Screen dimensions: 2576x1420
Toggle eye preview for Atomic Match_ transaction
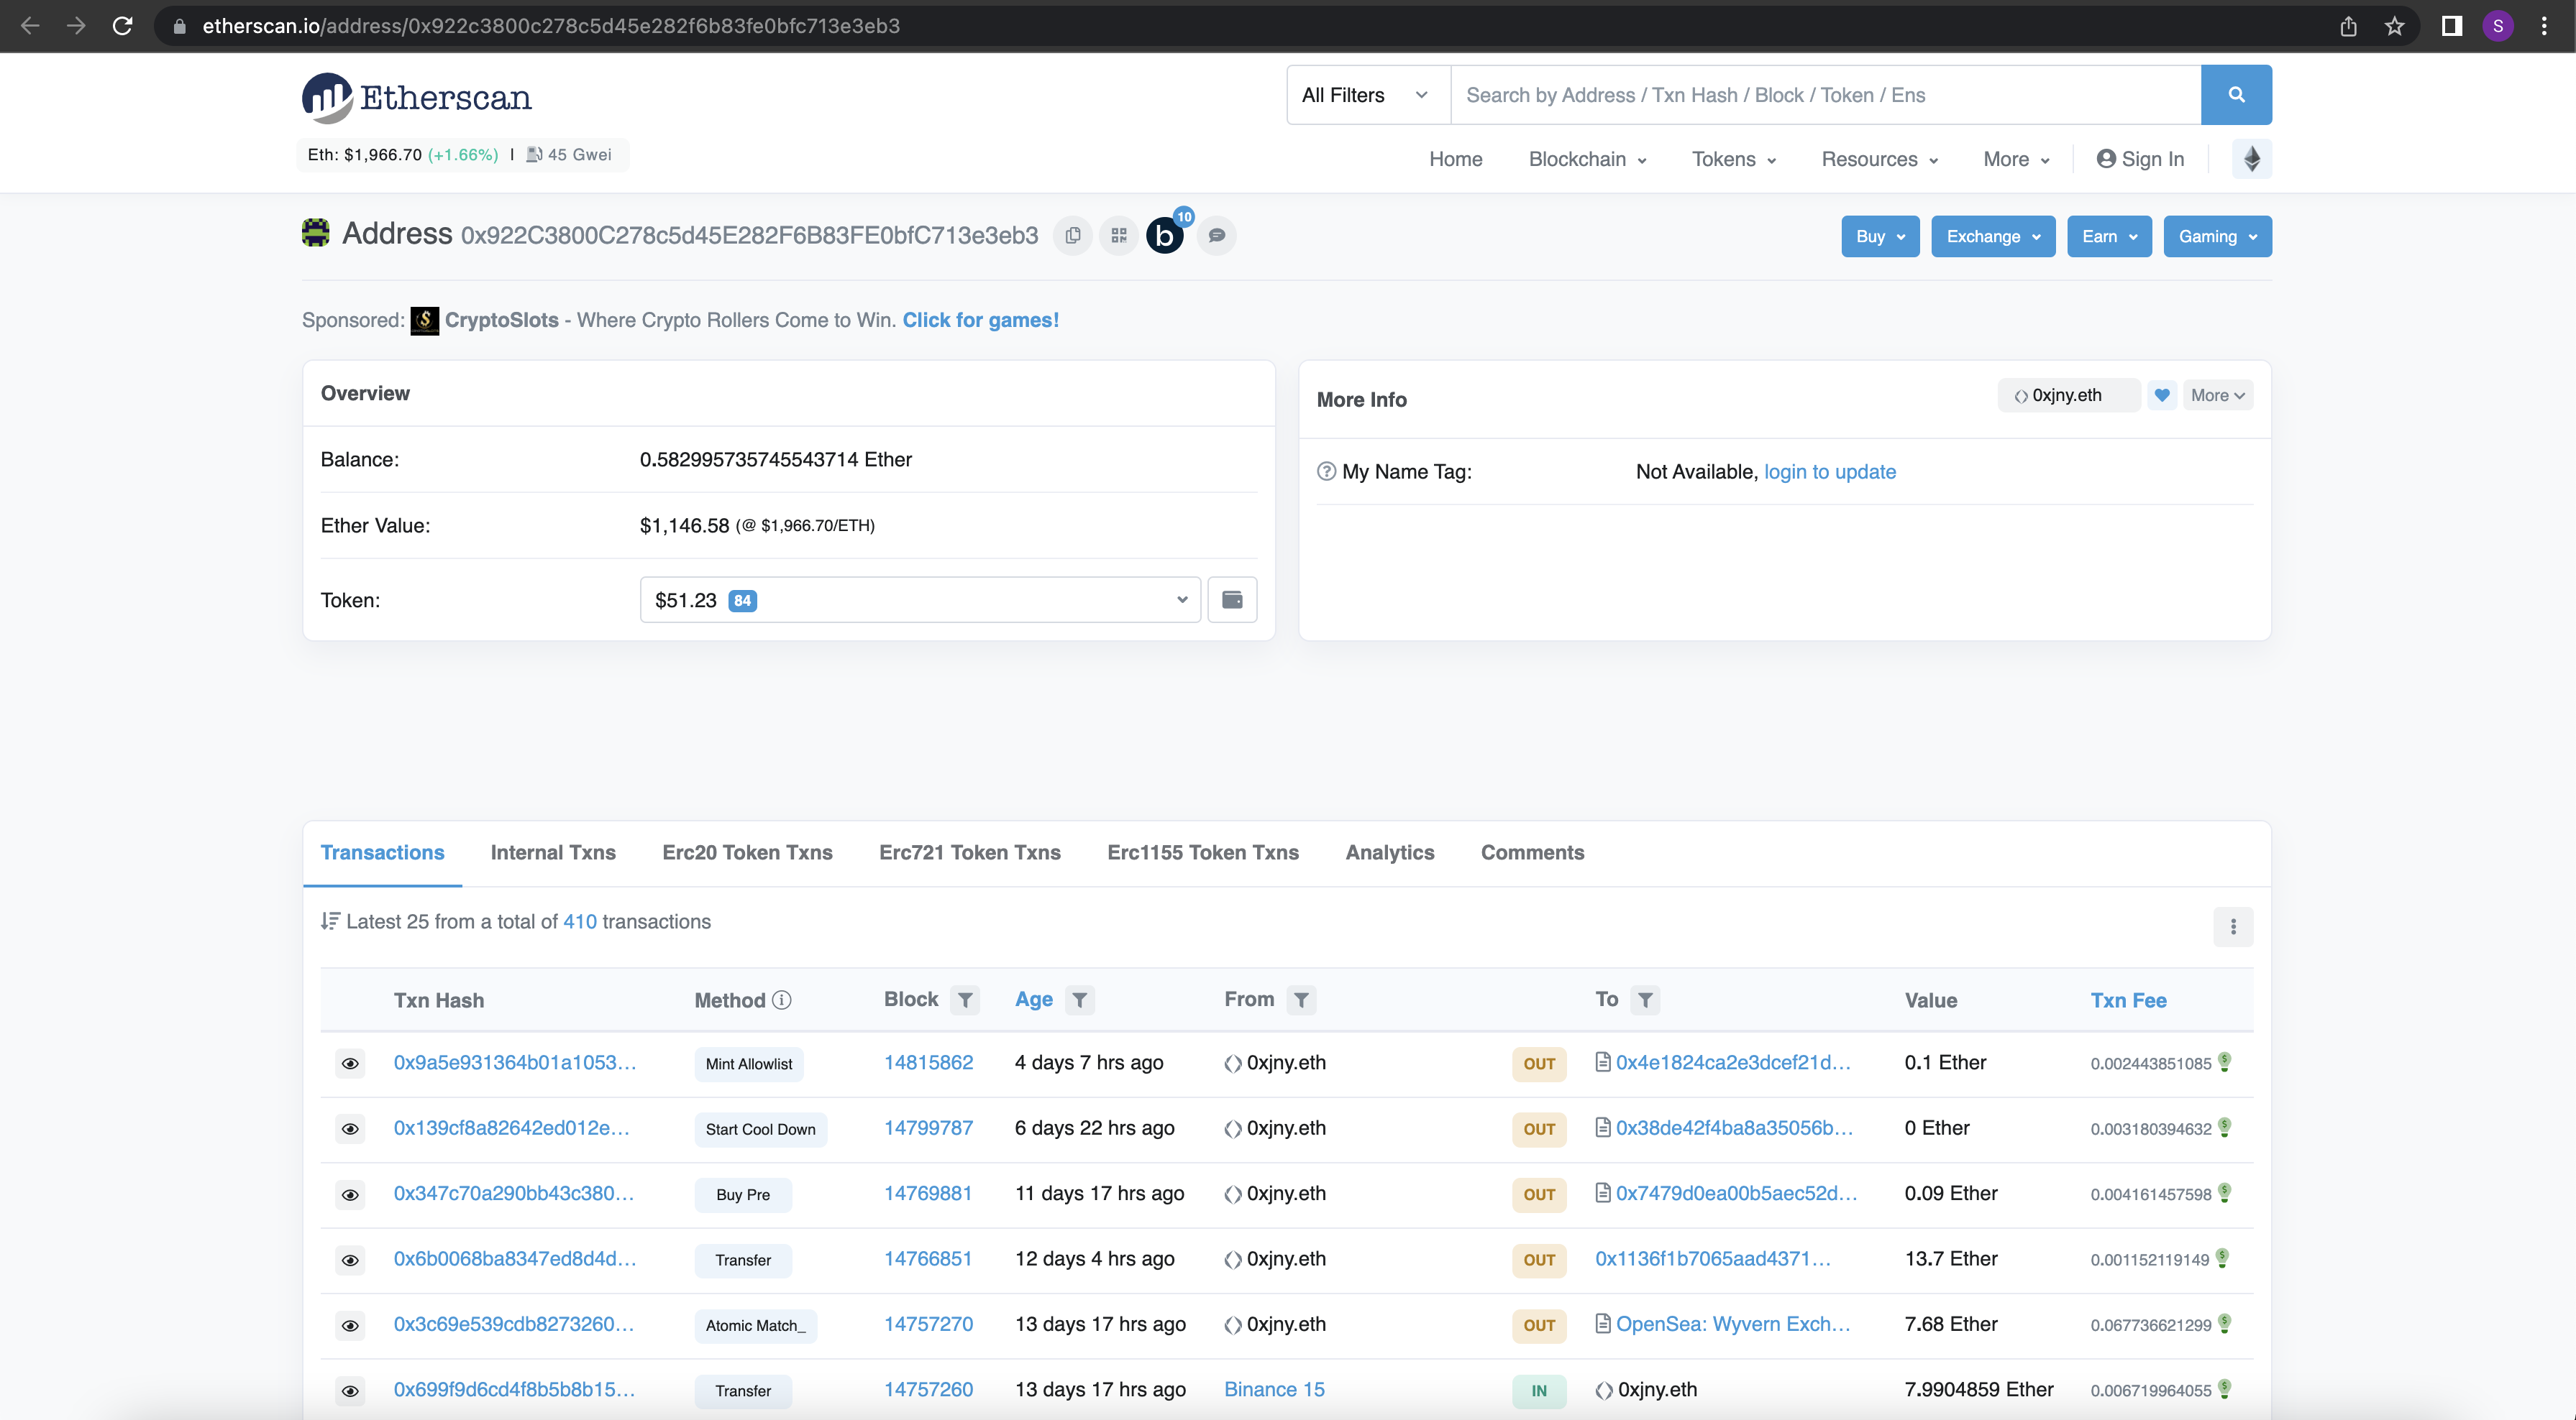(x=350, y=1325)
